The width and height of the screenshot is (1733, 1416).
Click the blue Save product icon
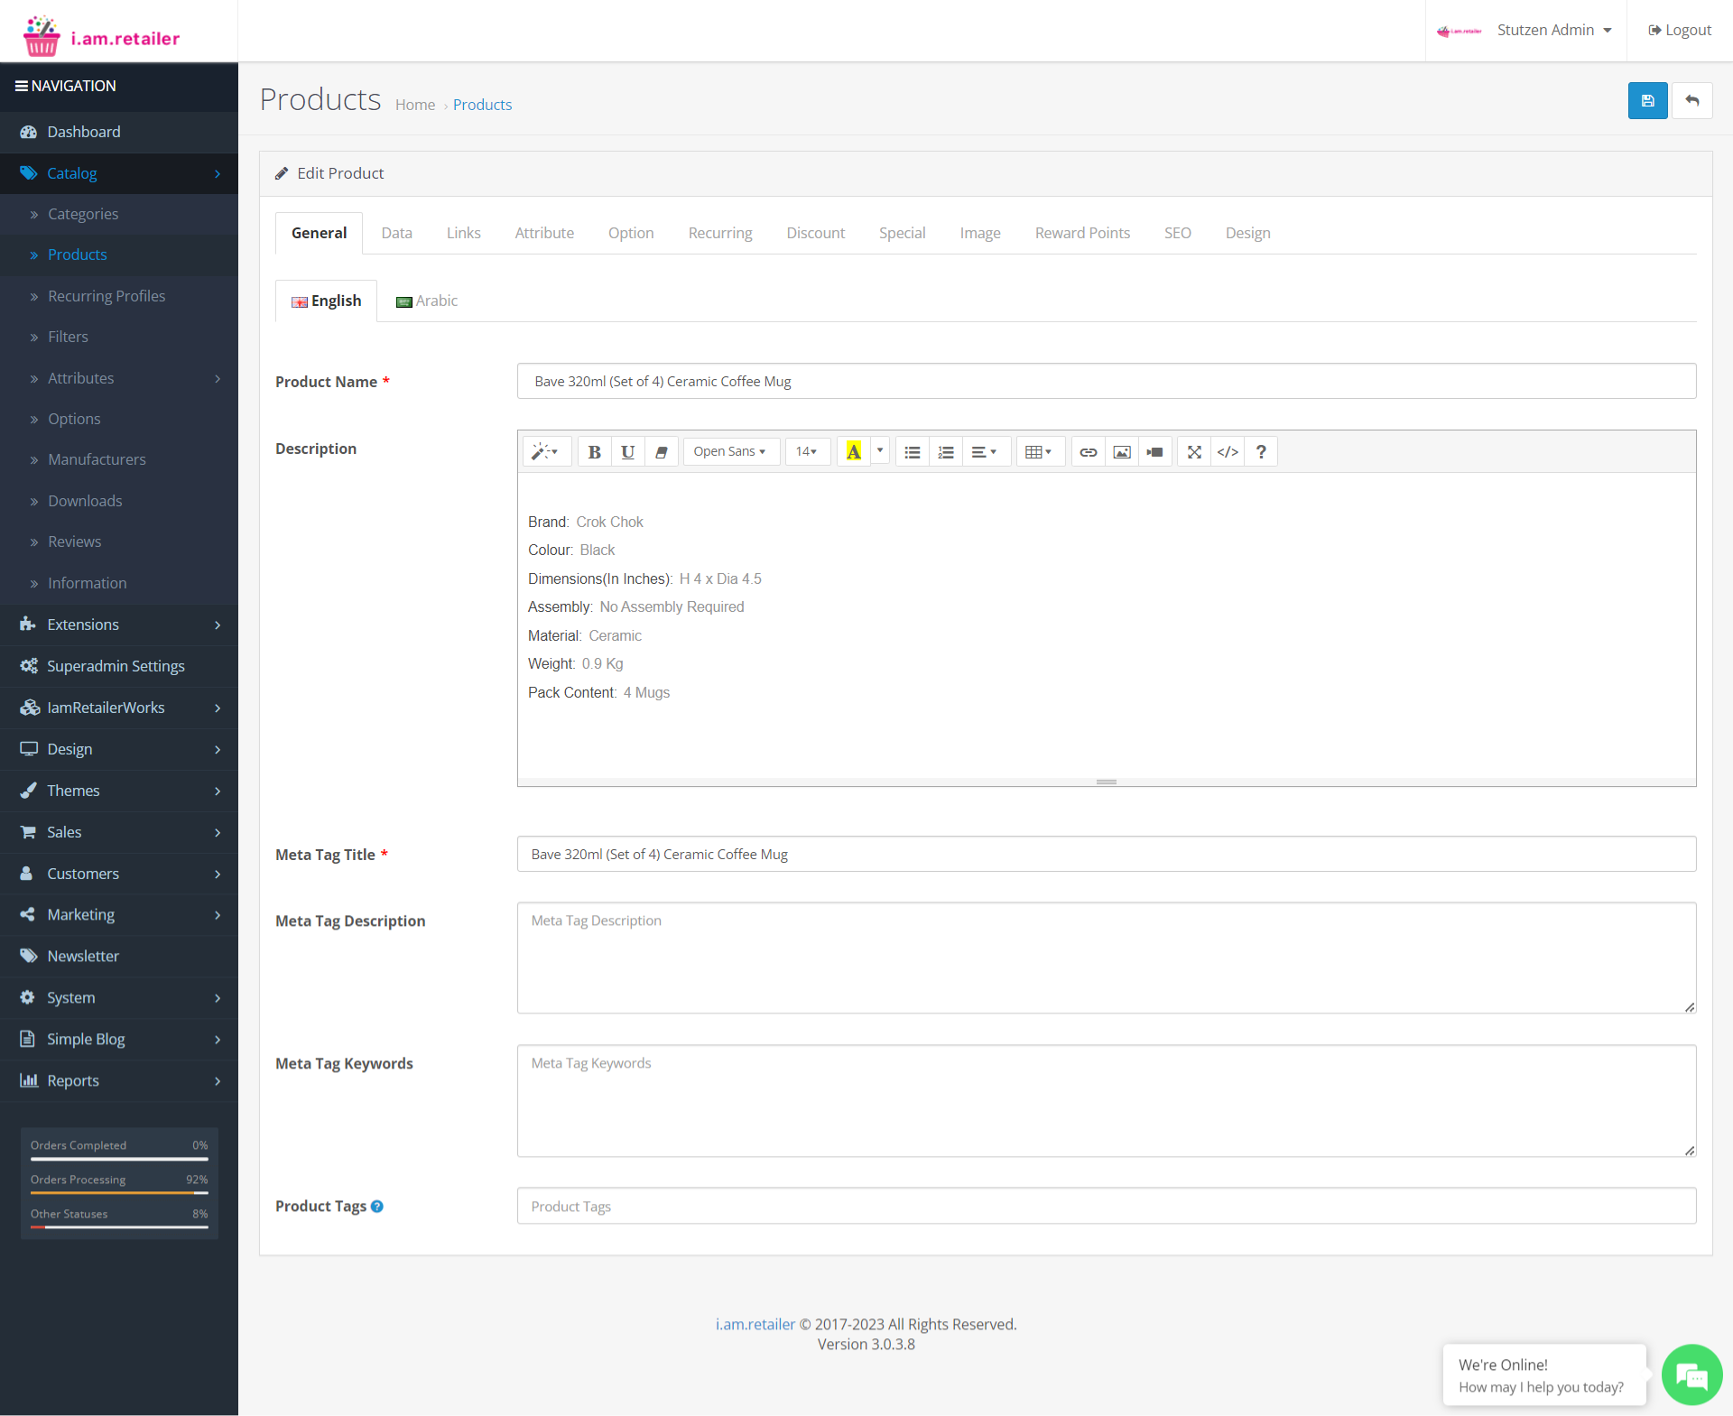point(1647,101)
